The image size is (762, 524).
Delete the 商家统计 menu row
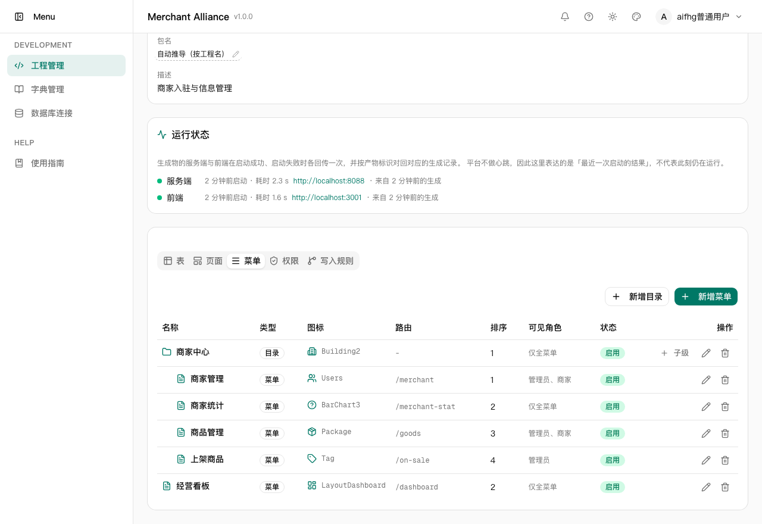point(725,407)
